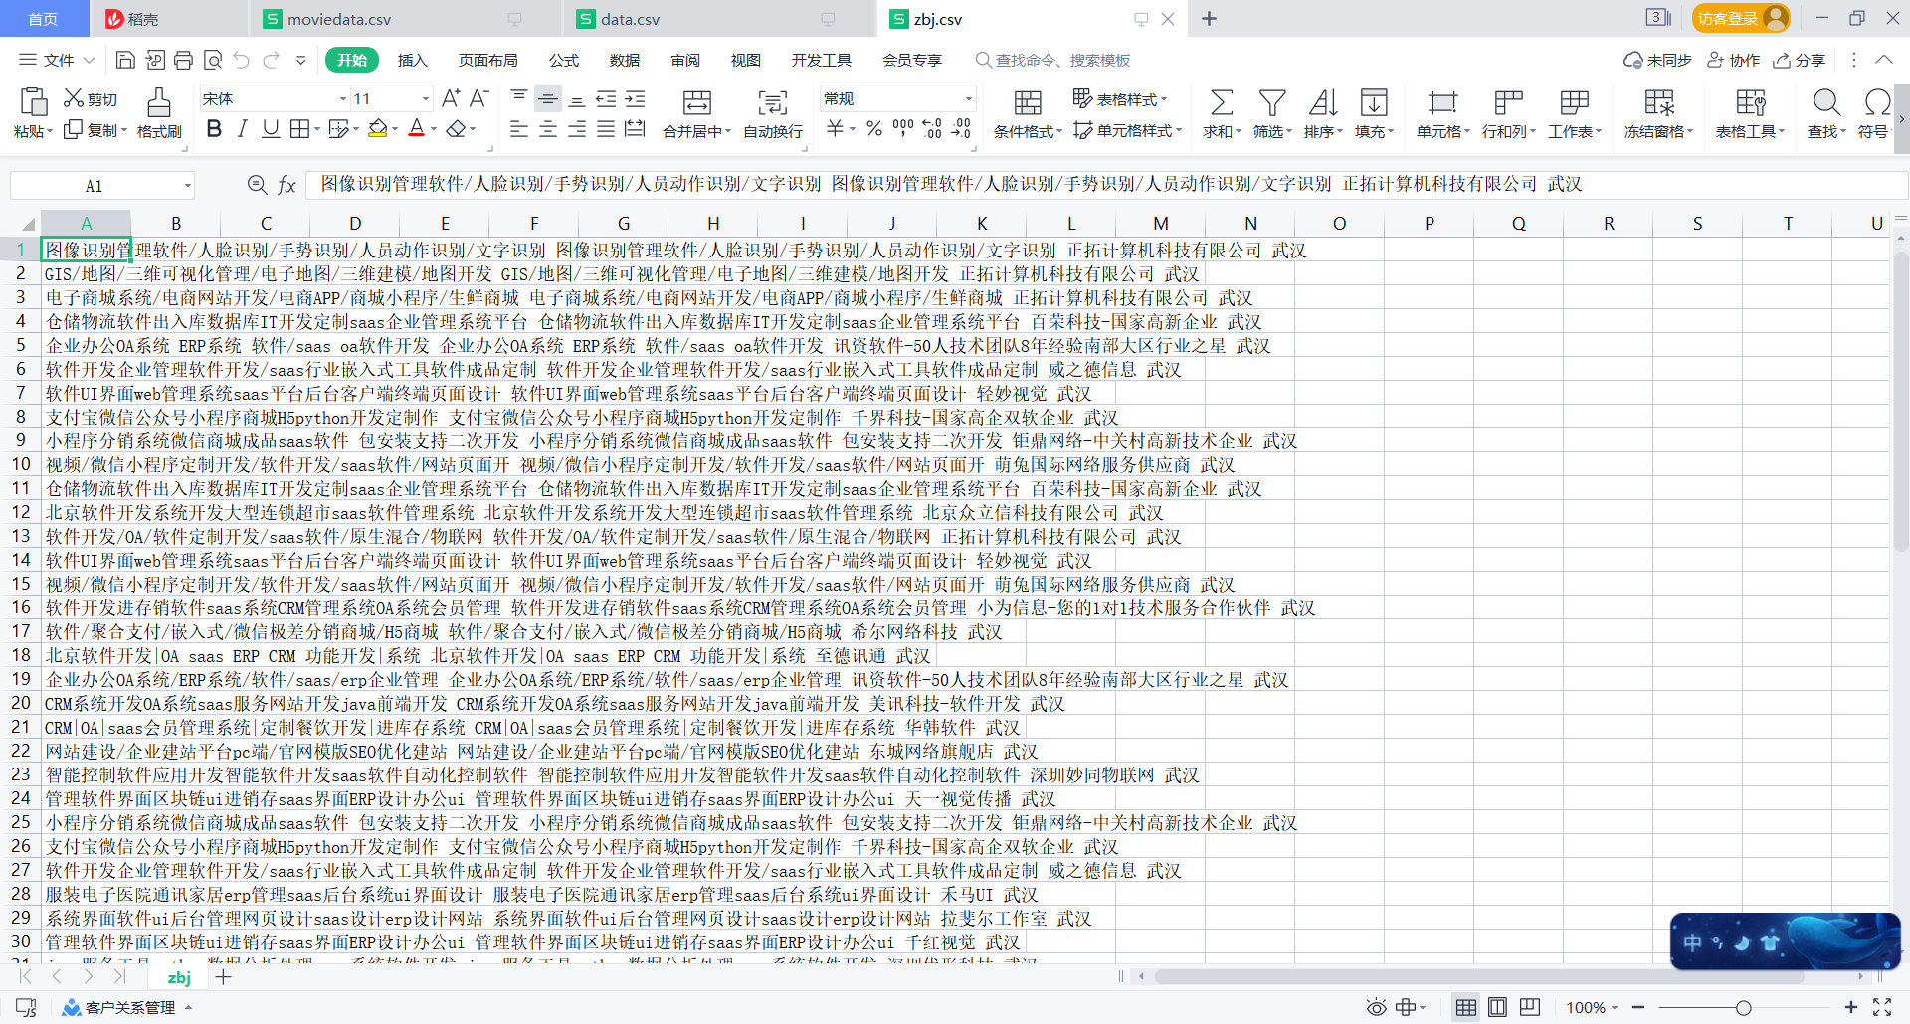Viewport: 1910px width, 1024px height.
Task: Increase font size with the A+ icon
Action: click(451, 98)
